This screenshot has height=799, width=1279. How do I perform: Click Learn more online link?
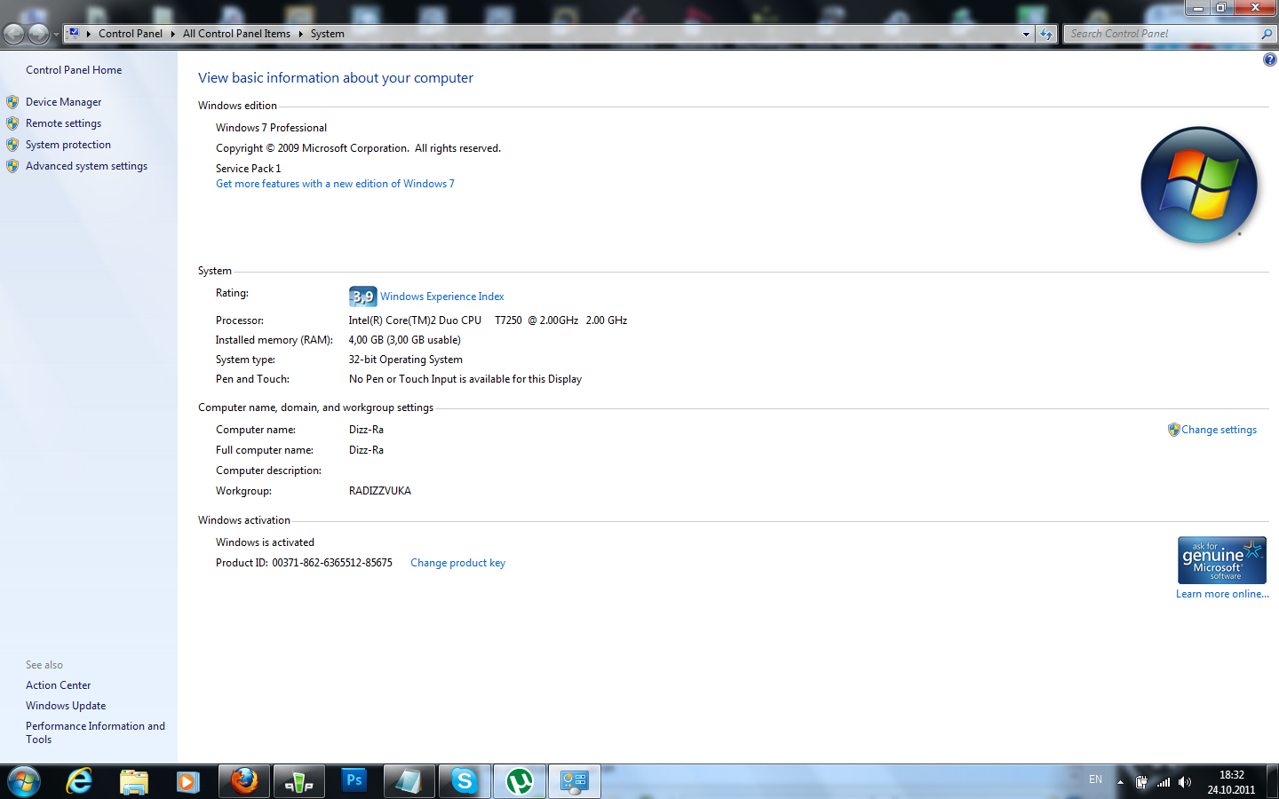pyautogui.click(x=1222, y=594)
